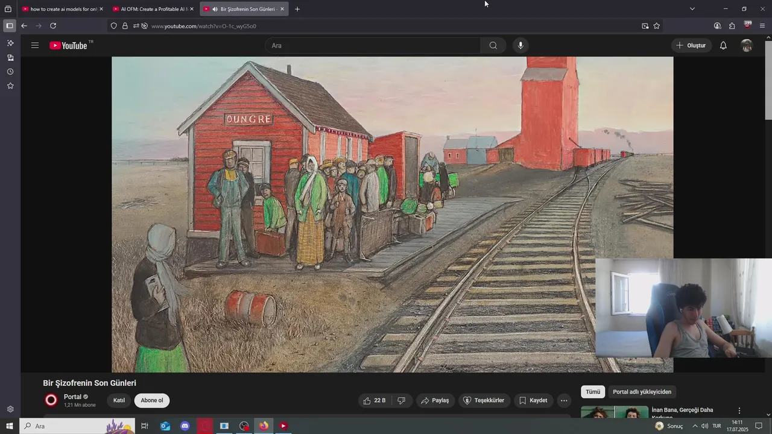Dislike the video with thumbs down
The image size is (772, 434).
pos(401,400)
